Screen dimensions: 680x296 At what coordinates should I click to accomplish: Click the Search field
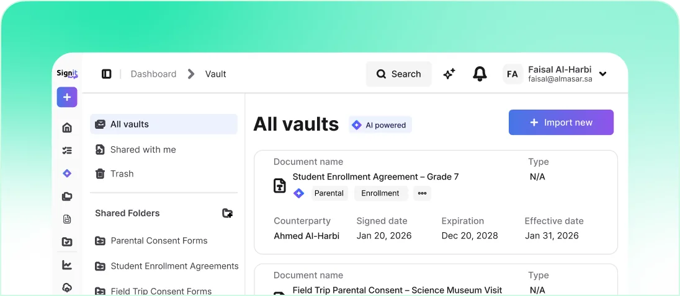coord(398,74)
